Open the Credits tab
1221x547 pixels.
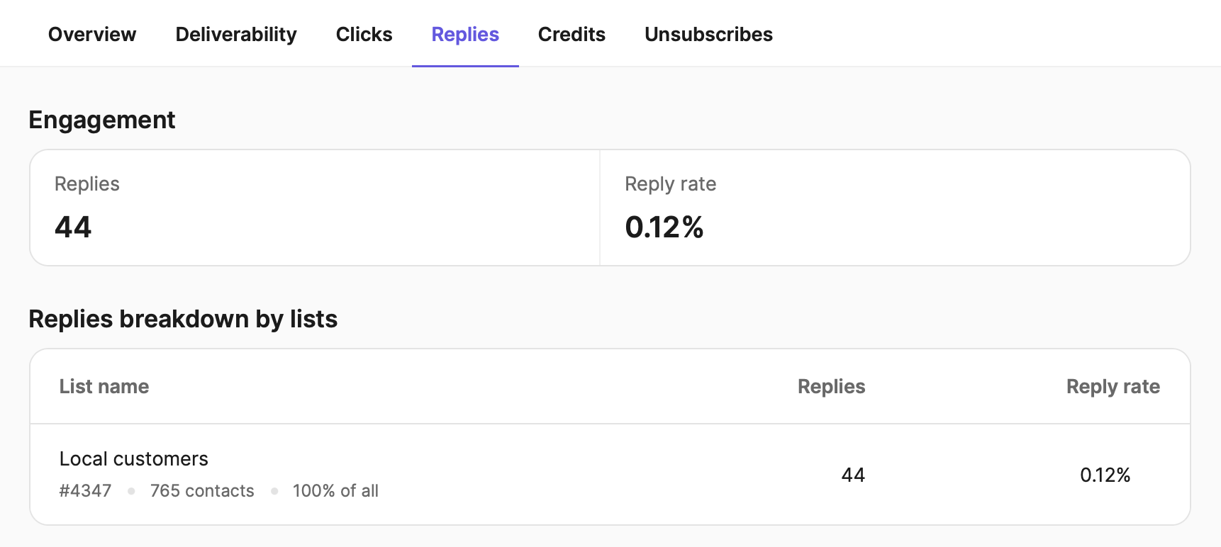pyautogui.click(x=572, y=34)
